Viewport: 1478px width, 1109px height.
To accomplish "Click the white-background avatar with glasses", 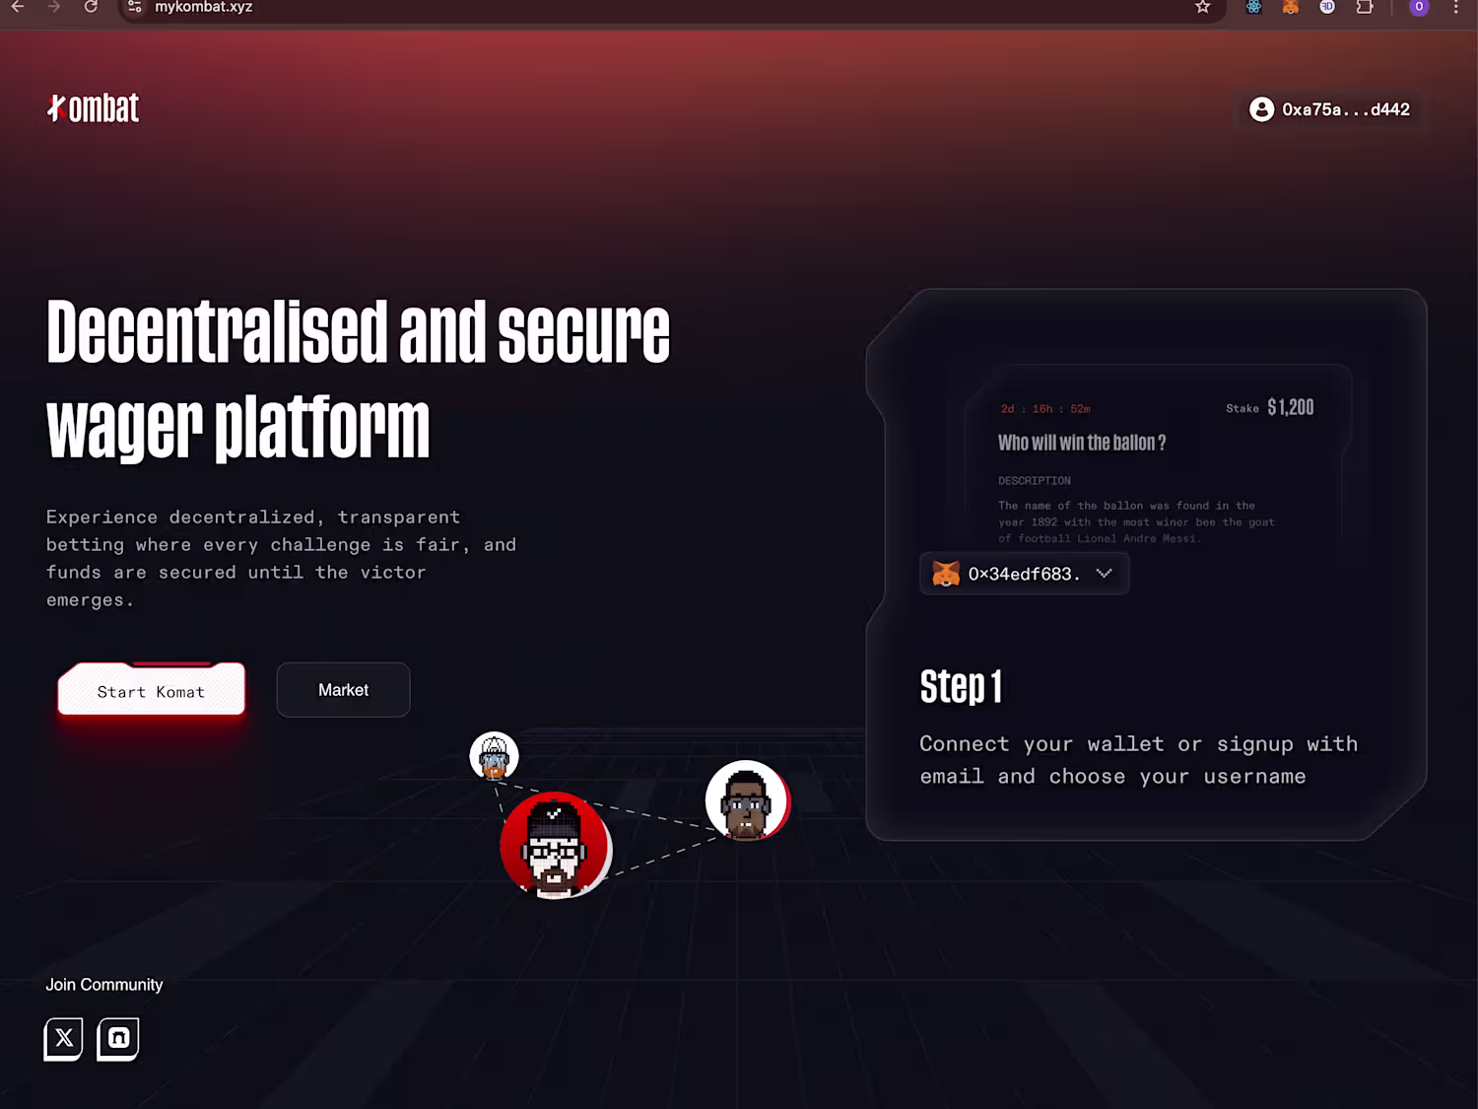I will [x=747, y=801].
